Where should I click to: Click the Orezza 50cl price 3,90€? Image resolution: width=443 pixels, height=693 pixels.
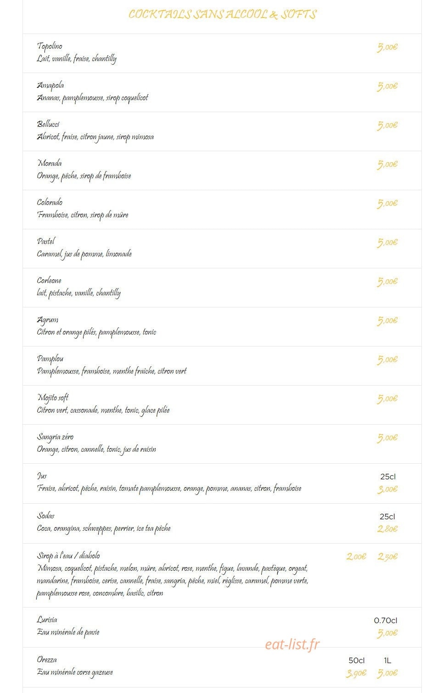pyautogui.click(x=356, y=673)
